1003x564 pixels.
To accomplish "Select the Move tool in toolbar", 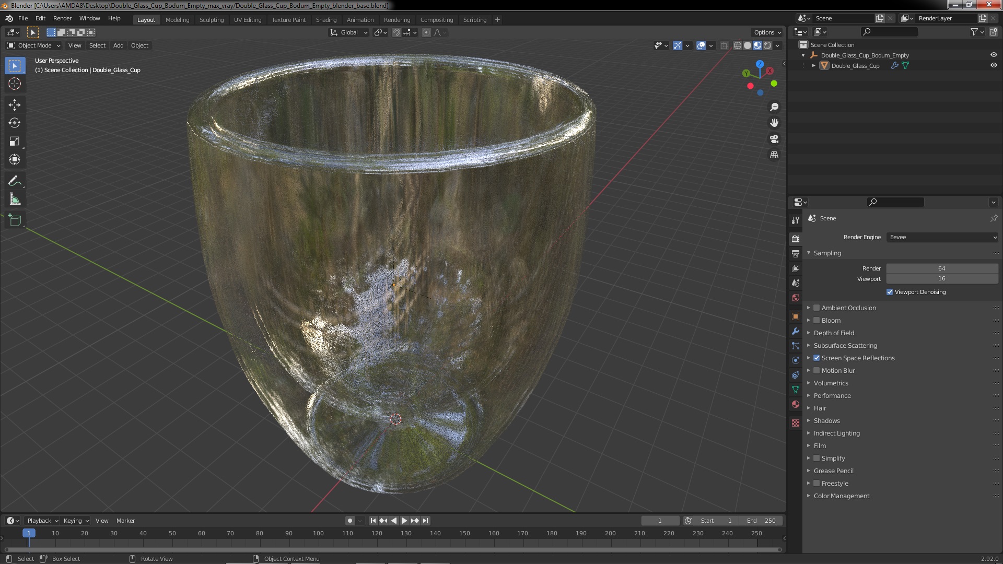I will pos(15,105).
